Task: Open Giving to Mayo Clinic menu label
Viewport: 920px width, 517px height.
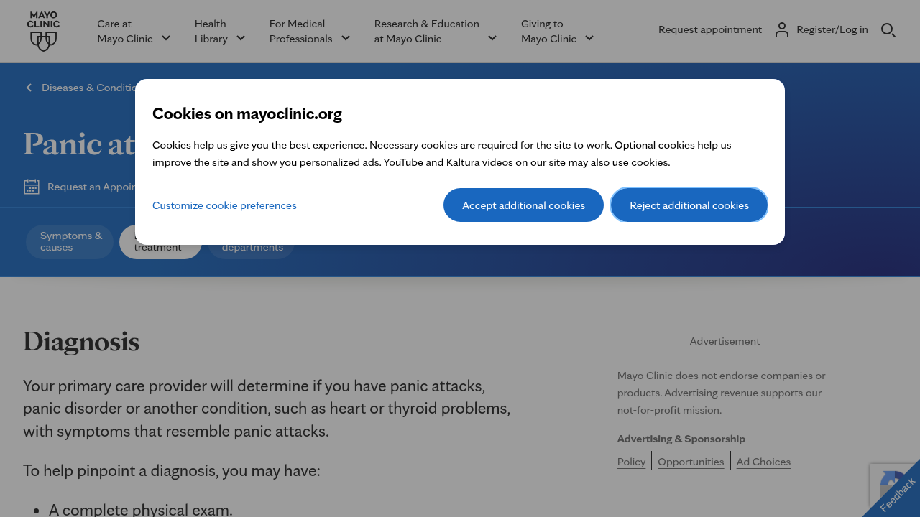Action: coord(548,31)
